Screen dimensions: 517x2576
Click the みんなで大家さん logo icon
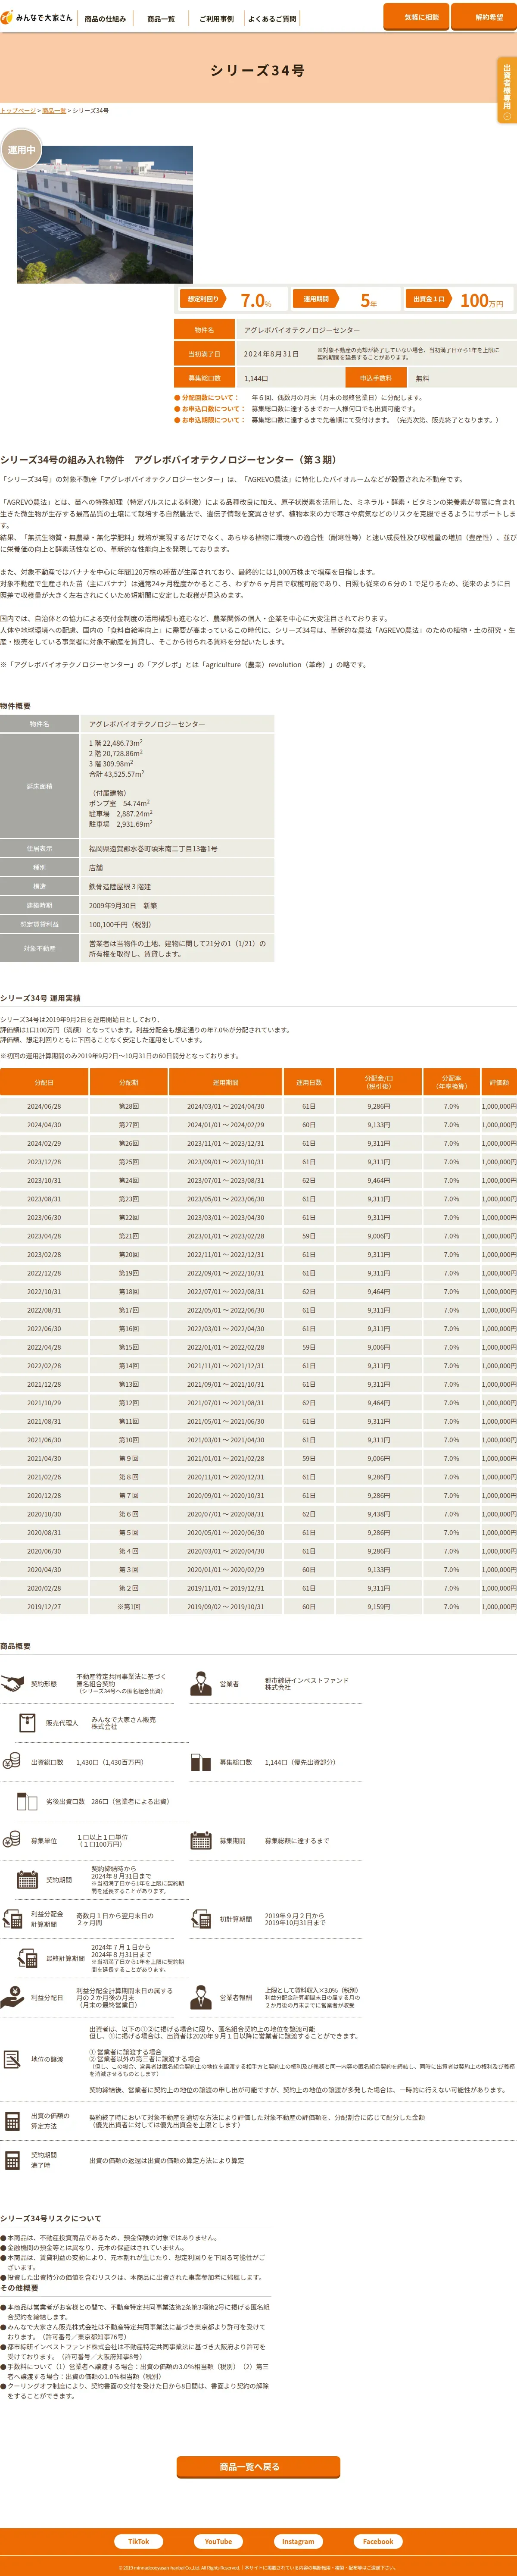point(7,17)
